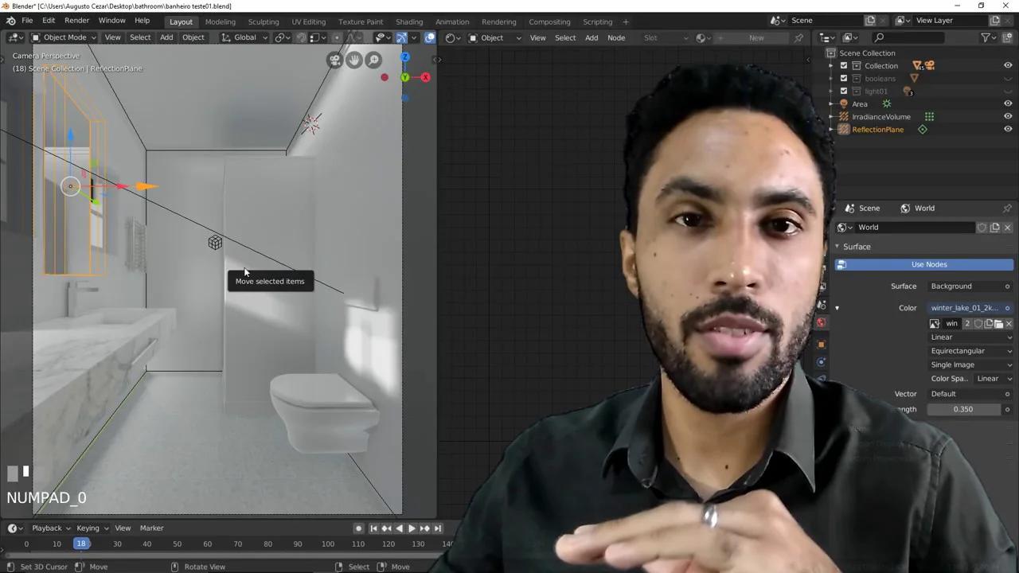Open the Render menu
This screenshot has width=1019, height=573.
tap(76, 21)
